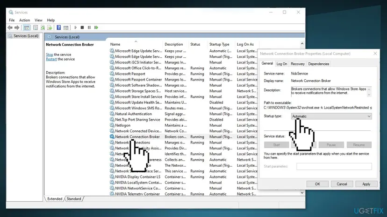This screenshot has height=217, width=387.
Task: Click gear icon of Natural Authentication row
Action: click(112, 114)
